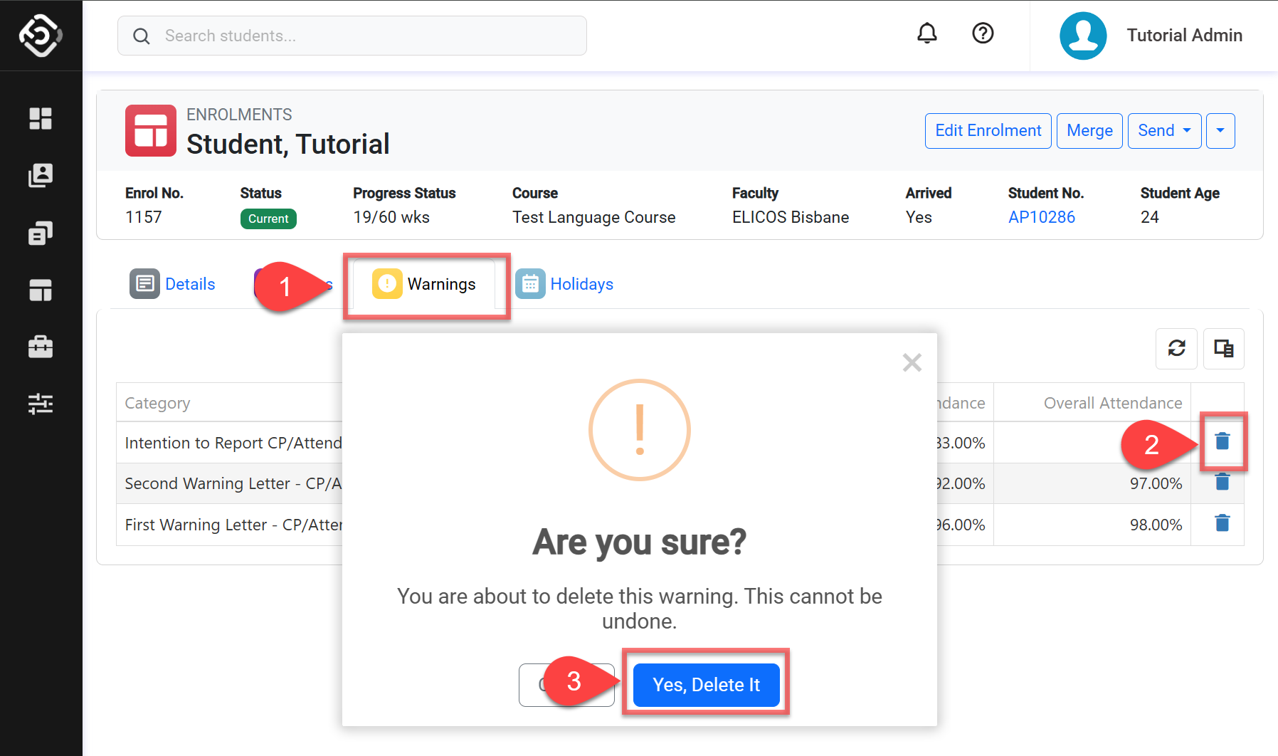The height and width of the screenshot is (756, 1278).
Task: Switch to the Details tab
Action: click(173, 284)
